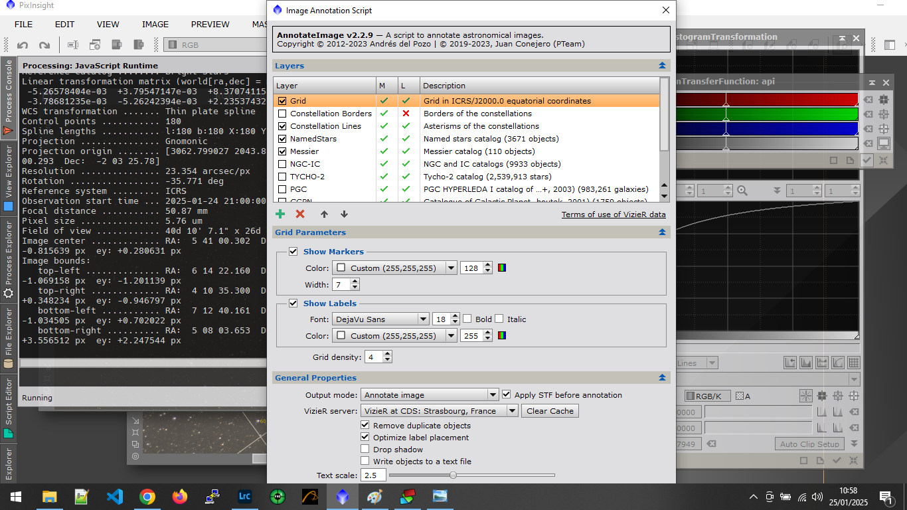Viewport: 907px width, 510px height.
Task: Enable the Drop shadow option
Action: [x=365, y=449]
